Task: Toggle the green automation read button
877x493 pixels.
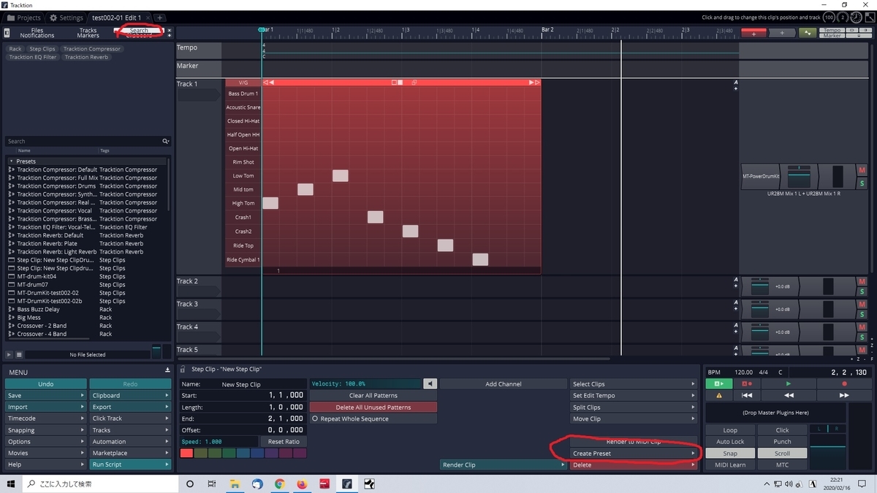Action: pos(719,383)
